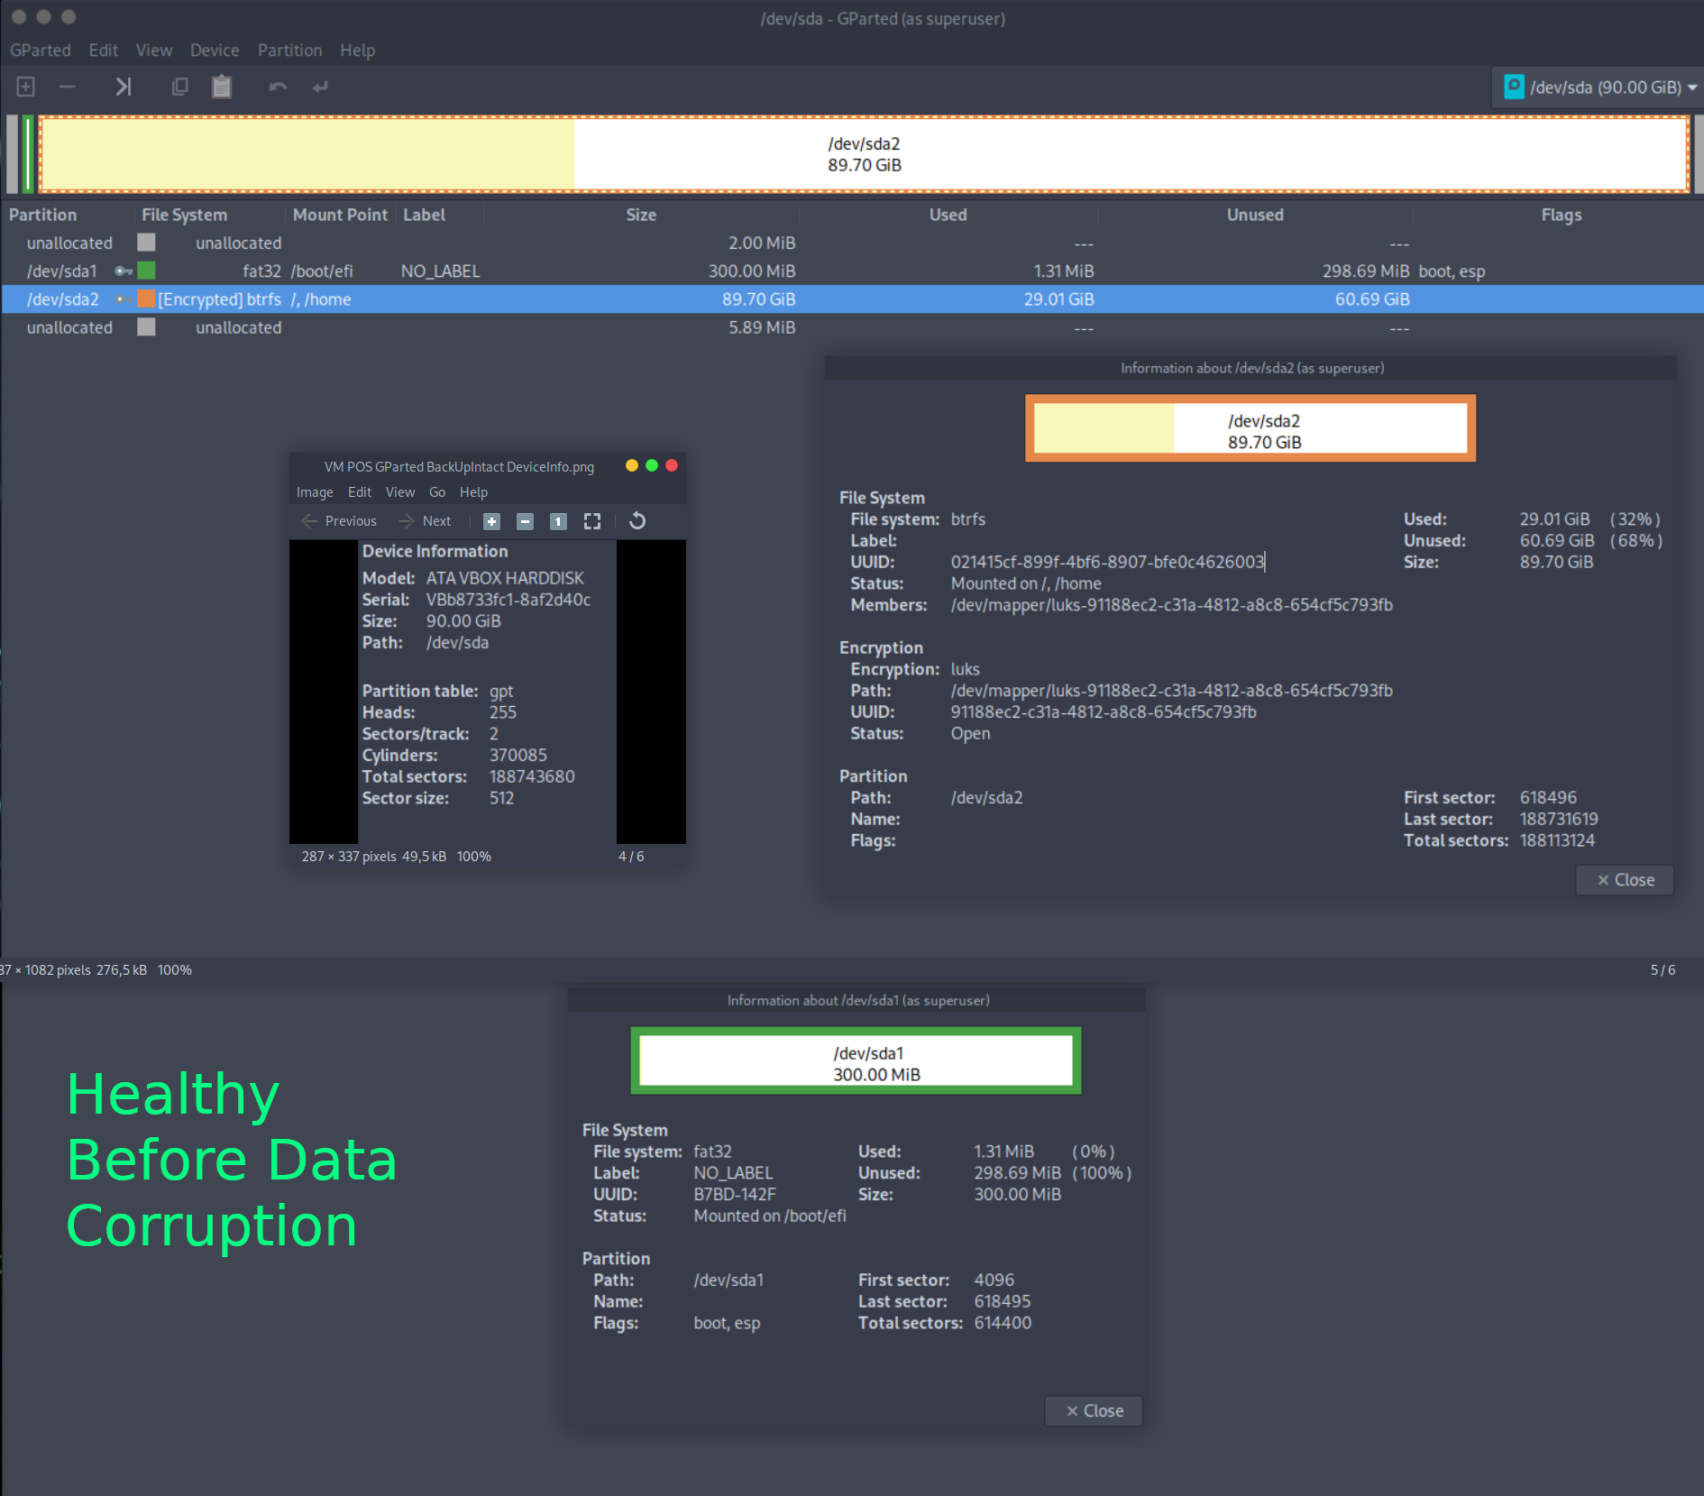Click yellow minimize button of image viewer
This screenshot has height=1496, width=1704.
(x=632, y=465)
